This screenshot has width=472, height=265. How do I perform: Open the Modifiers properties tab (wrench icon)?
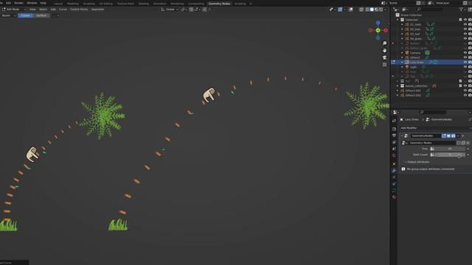click(x=394, y=170)
